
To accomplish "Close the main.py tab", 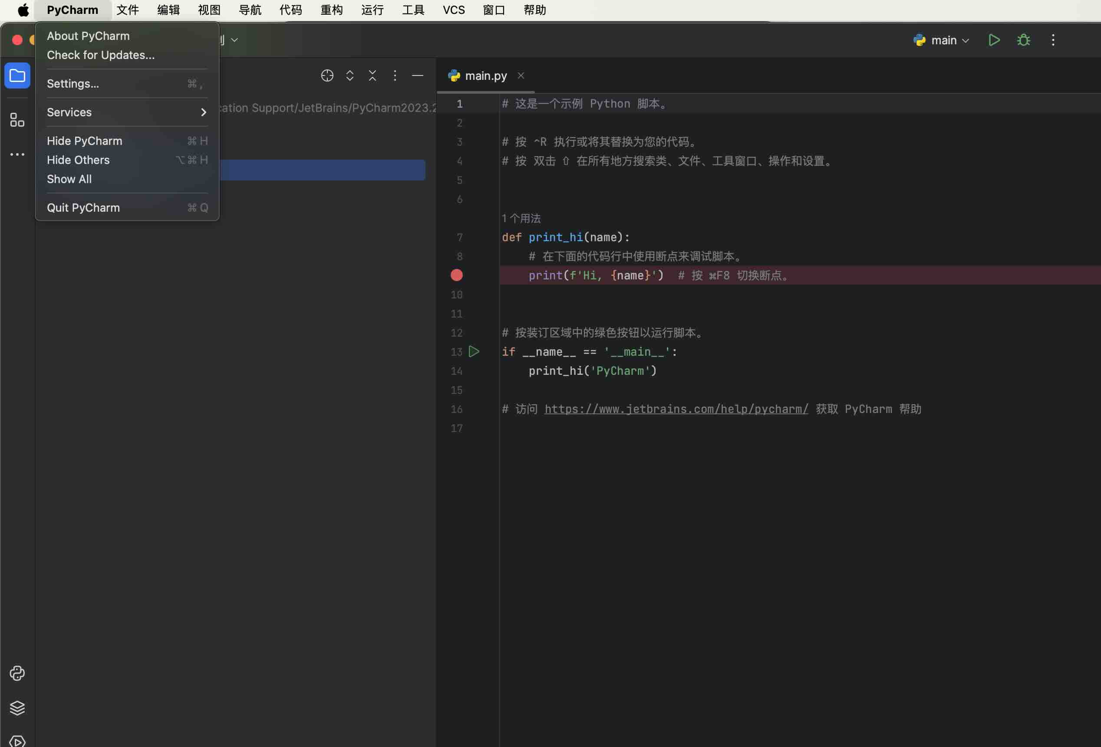I will click(x=521, y=76).
